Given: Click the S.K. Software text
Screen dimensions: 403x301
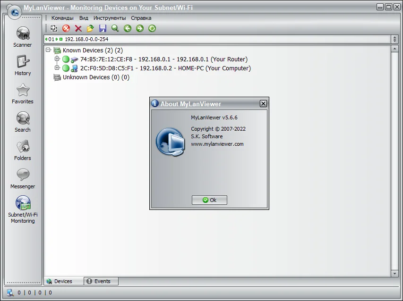Looking at the screenshot, I should [206, 136].
